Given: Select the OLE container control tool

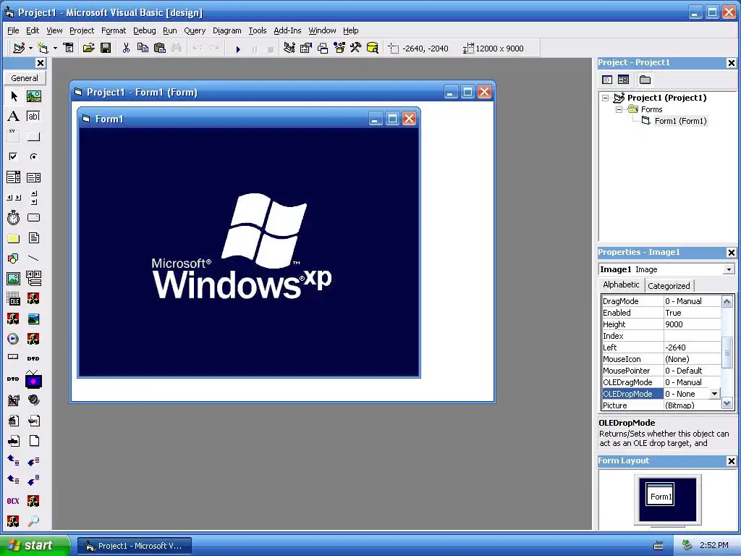Looking at the screenshot, I should (x=13, y=299).
